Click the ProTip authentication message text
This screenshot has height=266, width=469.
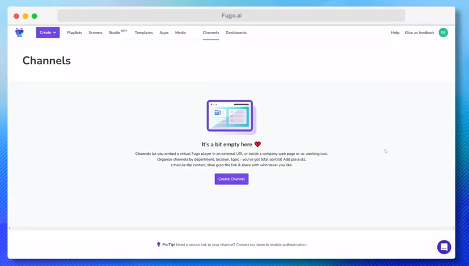(x=242, y=245)
